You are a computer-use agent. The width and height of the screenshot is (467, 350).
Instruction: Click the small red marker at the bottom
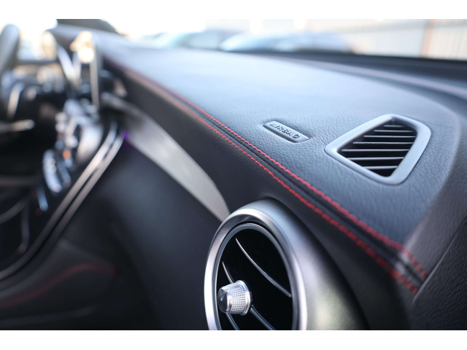(218, 335)
